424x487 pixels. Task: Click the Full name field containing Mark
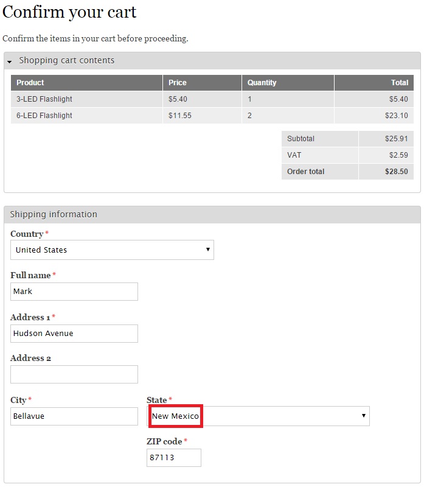74,292
